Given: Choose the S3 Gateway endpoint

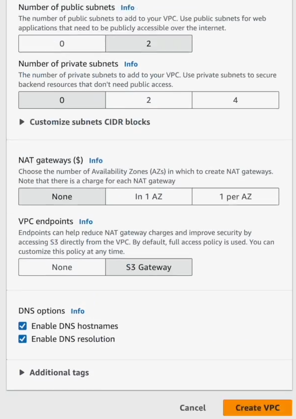Looking at the screenshot, I should coord(148,267).
